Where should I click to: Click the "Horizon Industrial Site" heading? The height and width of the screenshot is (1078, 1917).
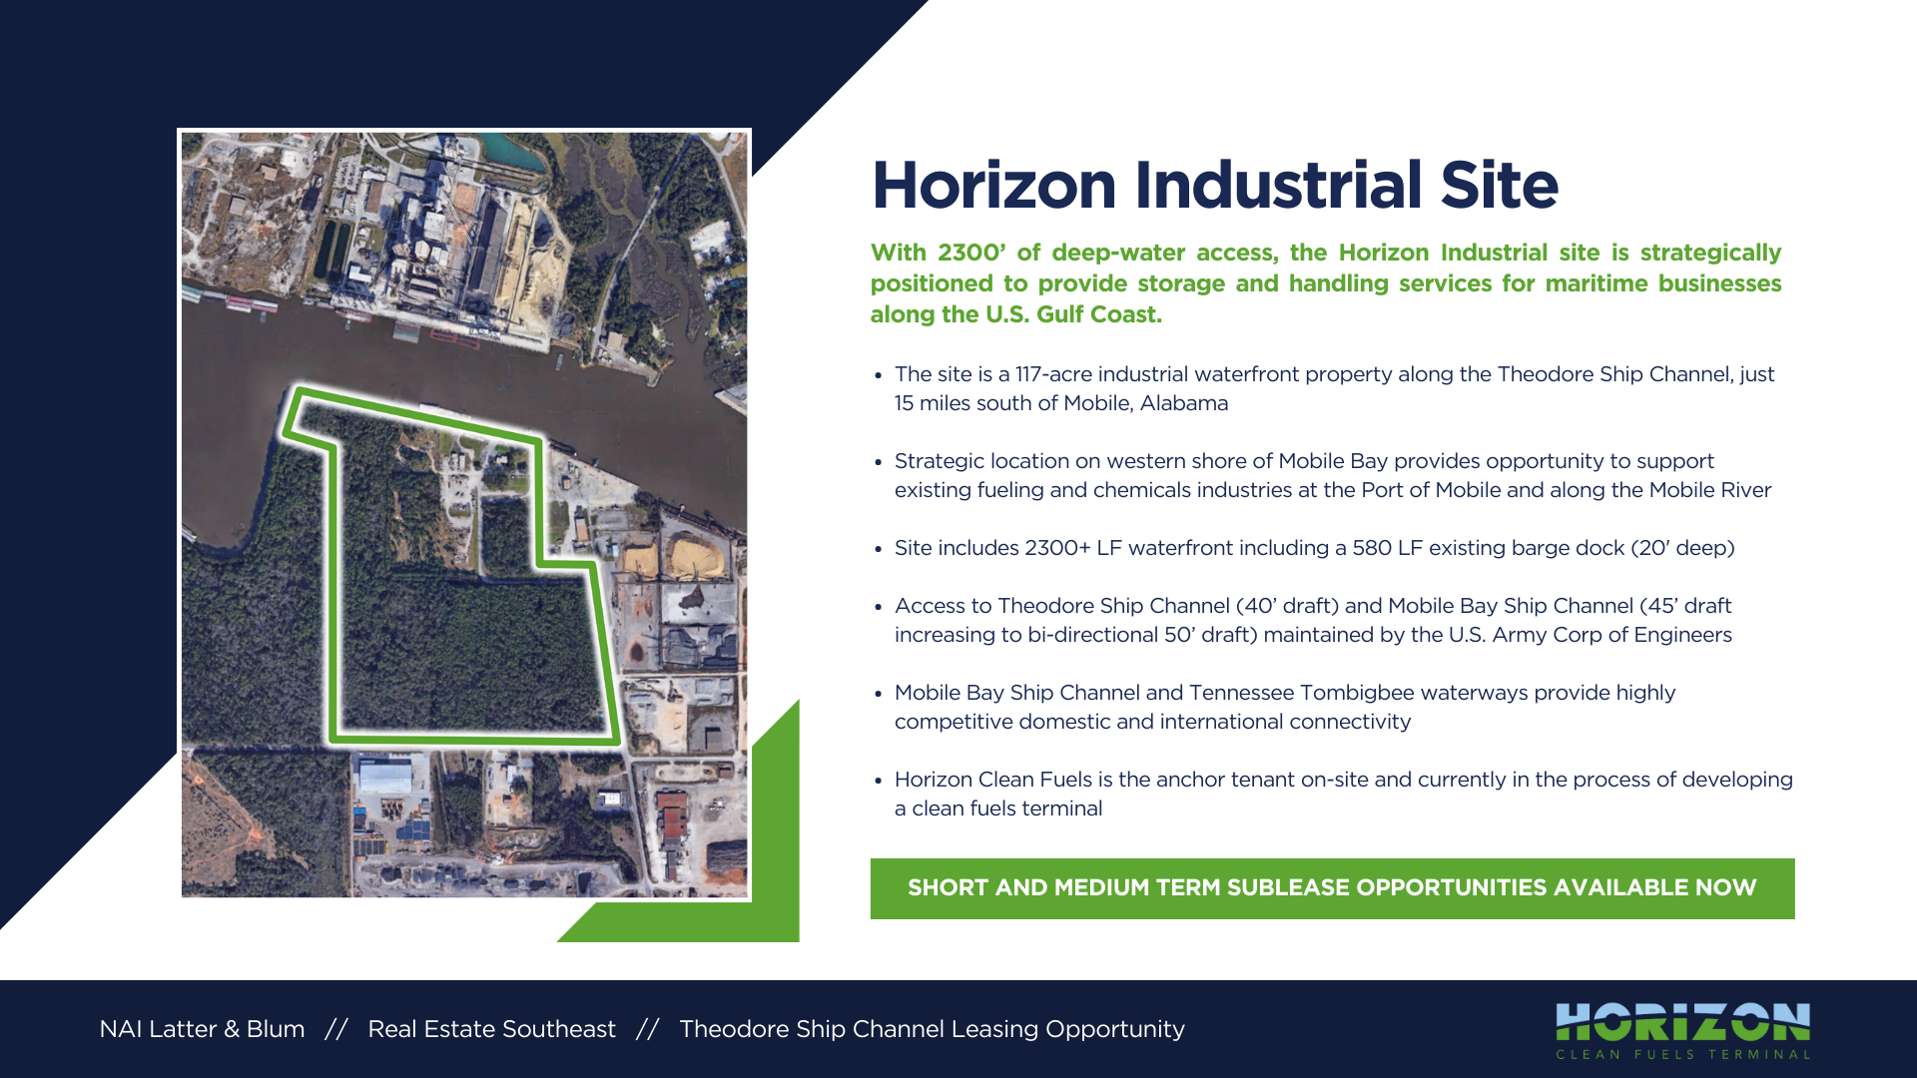point(1214,186)
